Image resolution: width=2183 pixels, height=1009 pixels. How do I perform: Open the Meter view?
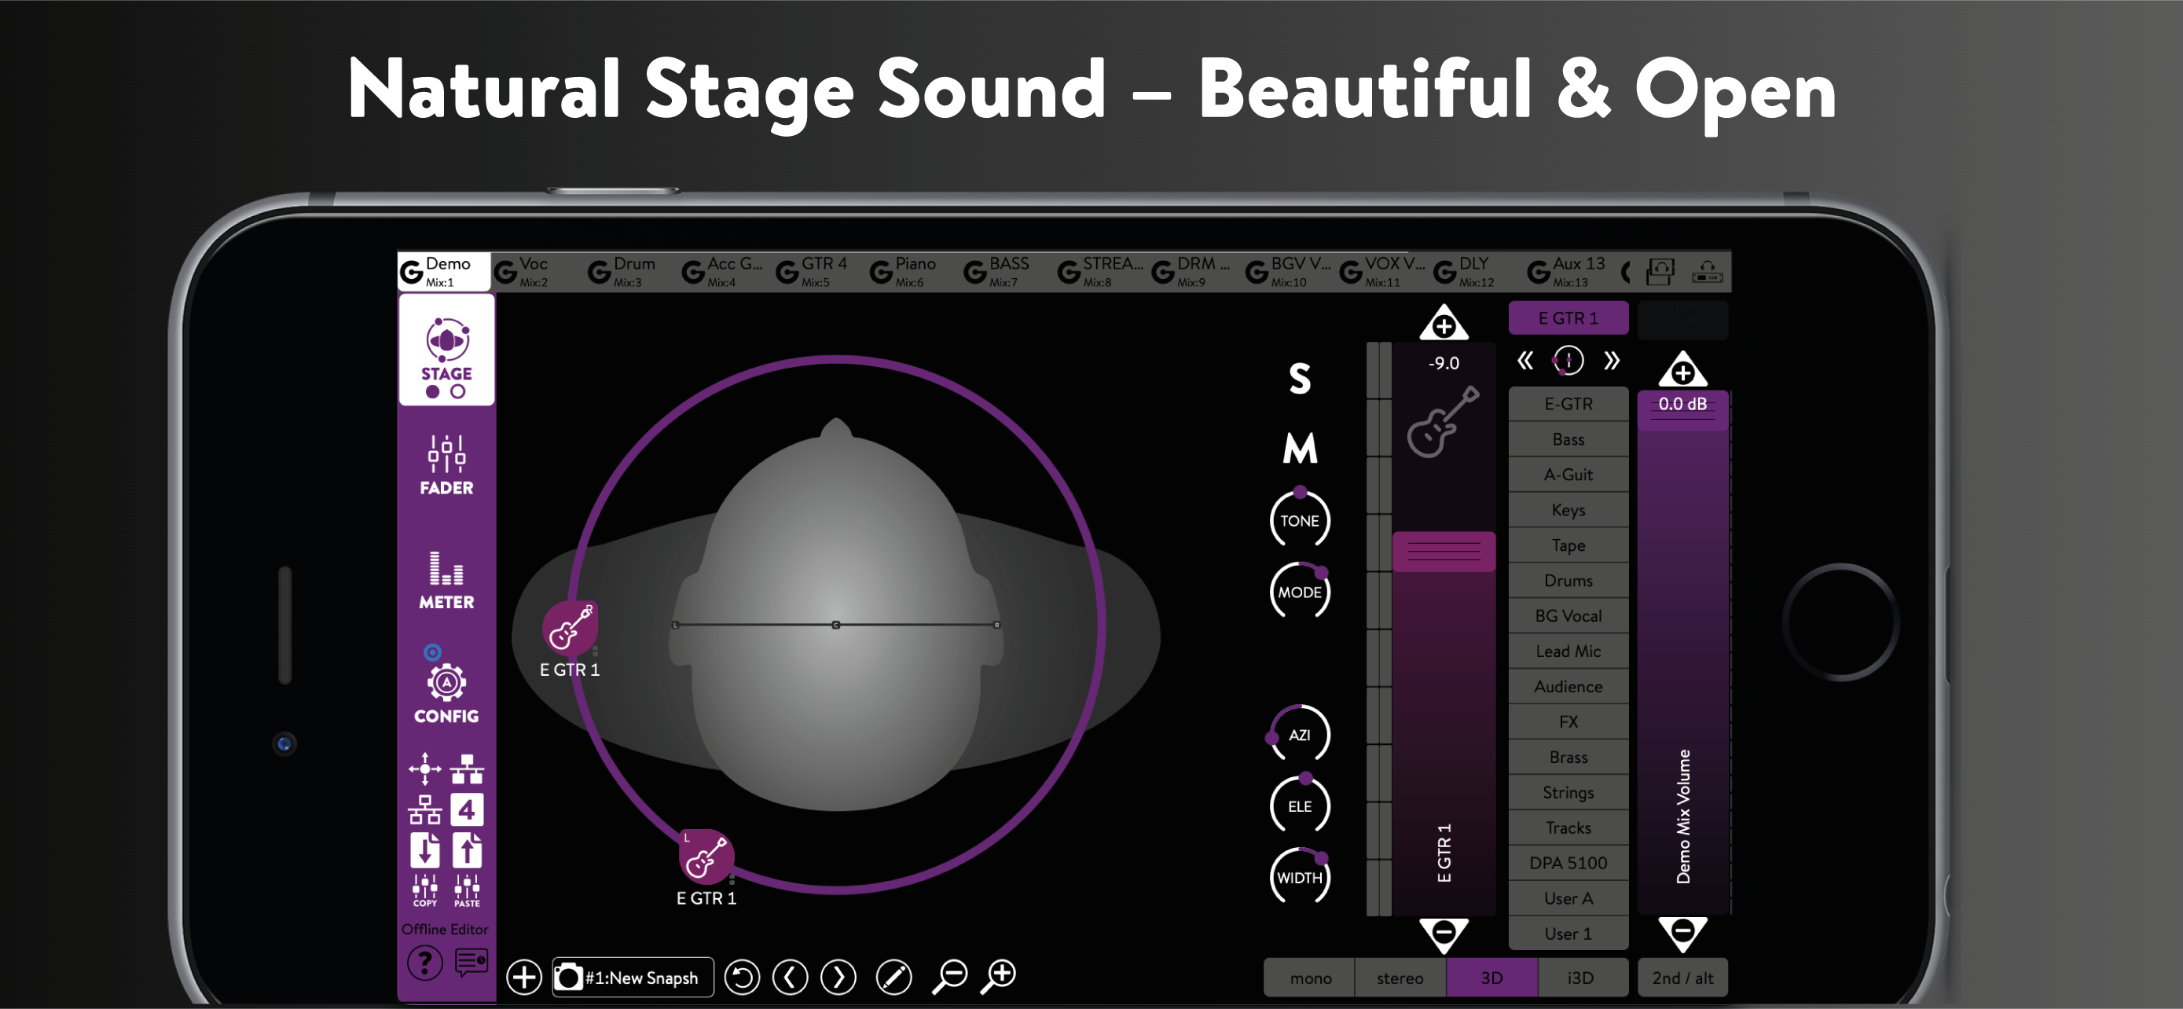[x=446, y=579]
